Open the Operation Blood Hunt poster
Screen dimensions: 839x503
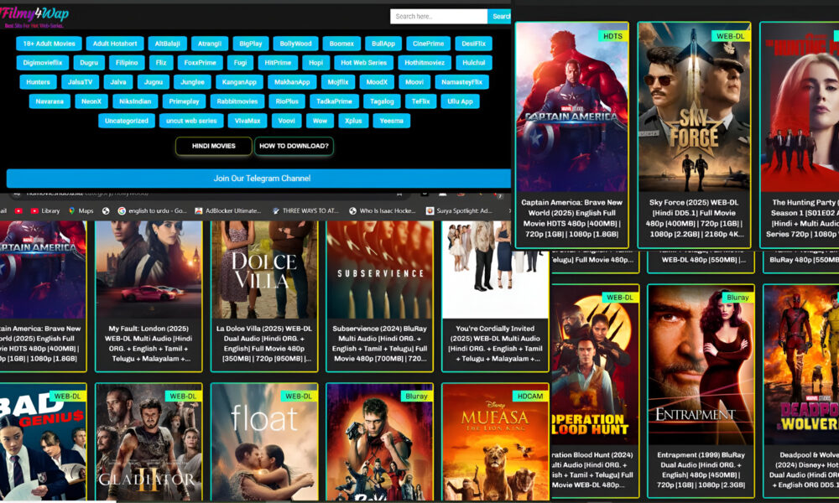595,365
